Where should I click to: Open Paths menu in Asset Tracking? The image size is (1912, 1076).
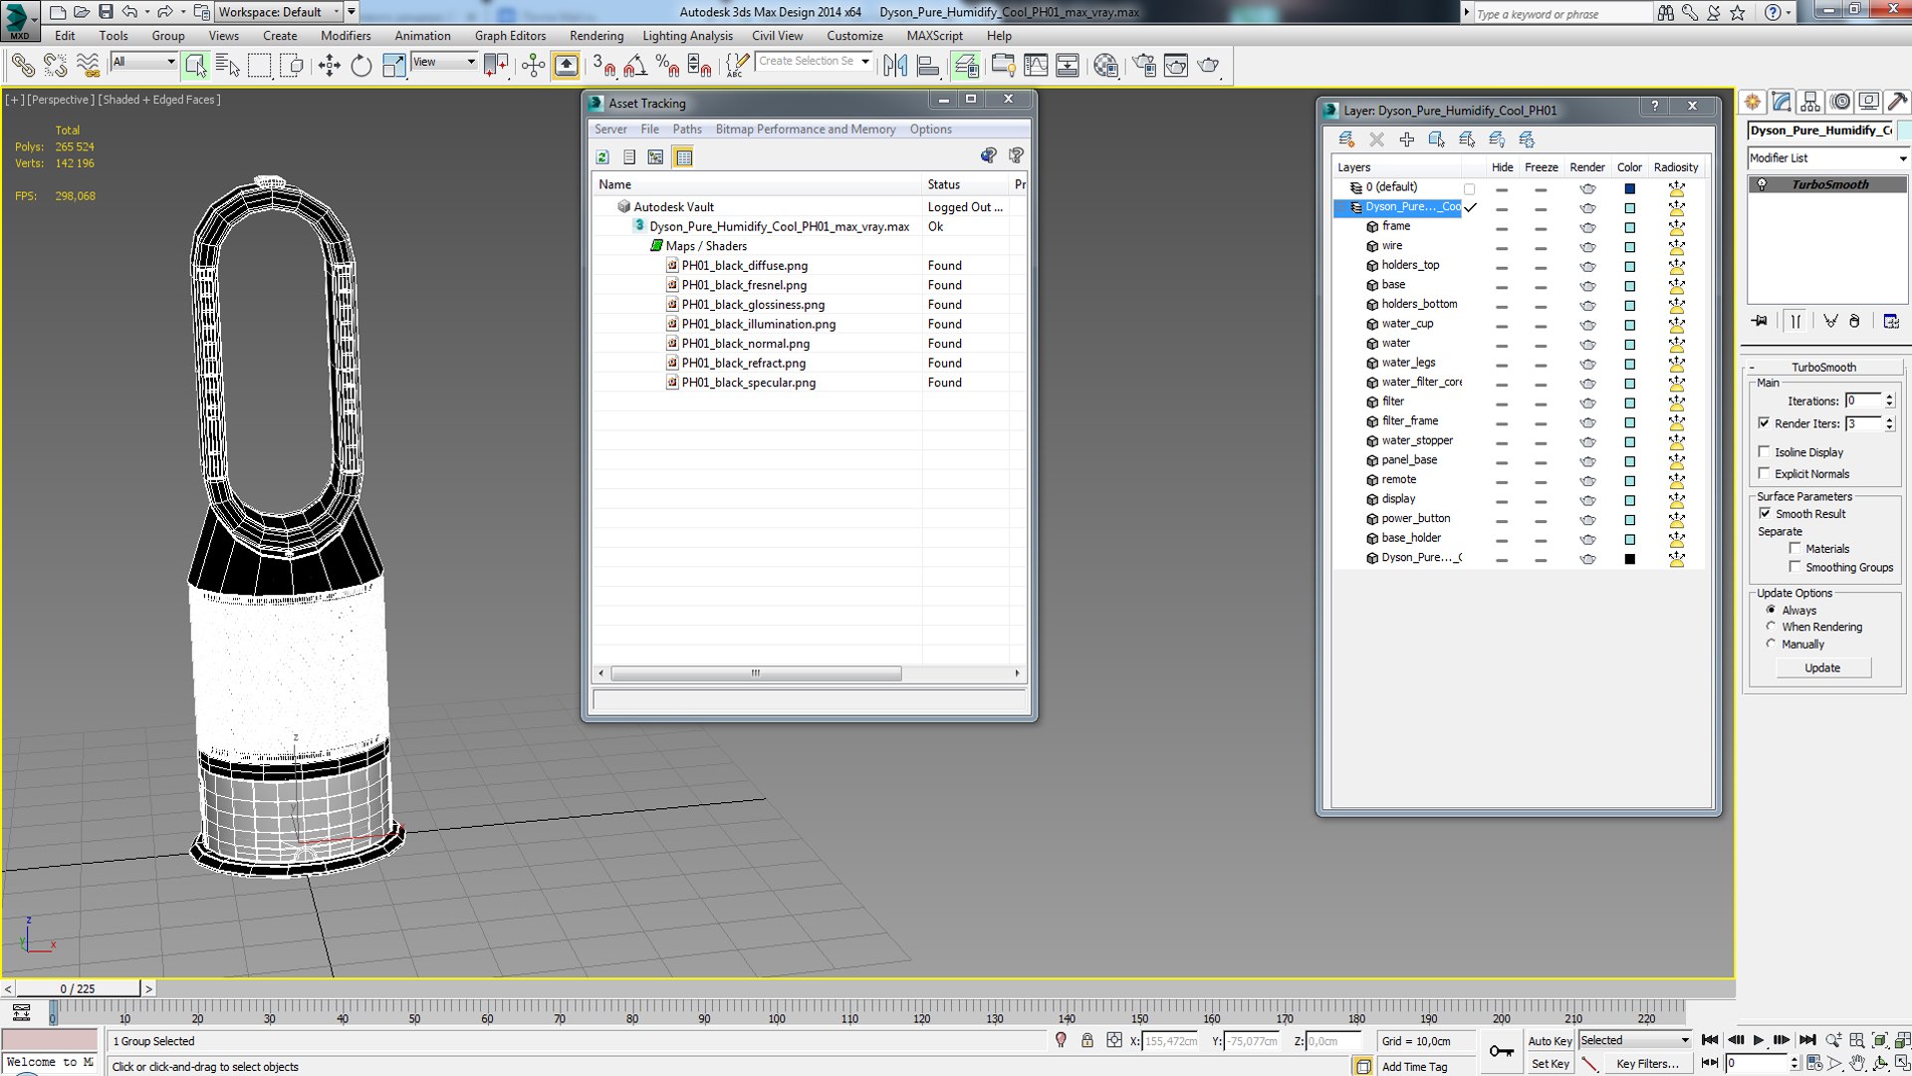(687, 130)
